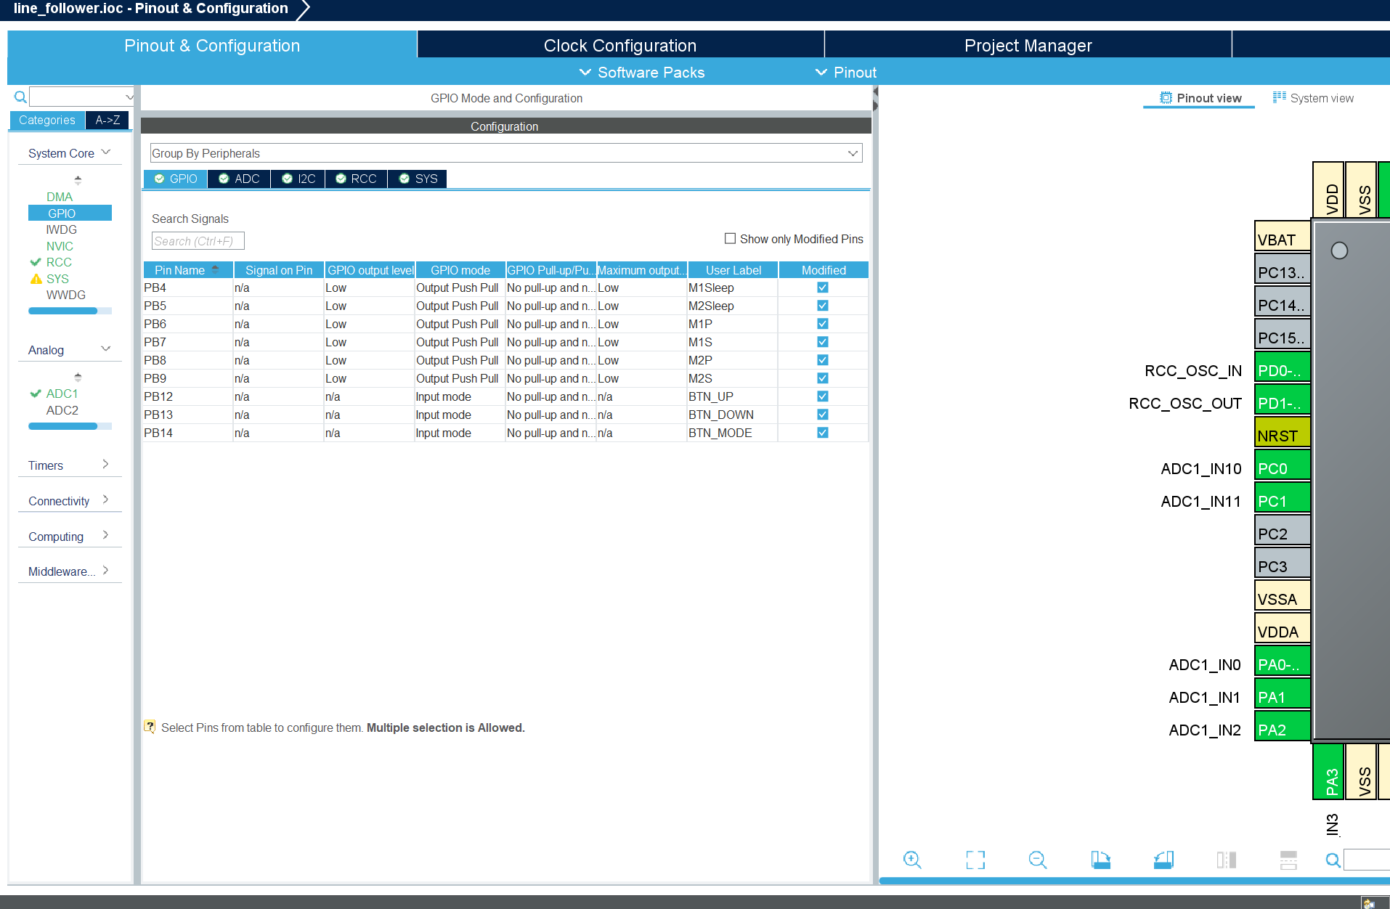Expand the Timers category
1390x909 pixels.
click(x=70, y=465)
